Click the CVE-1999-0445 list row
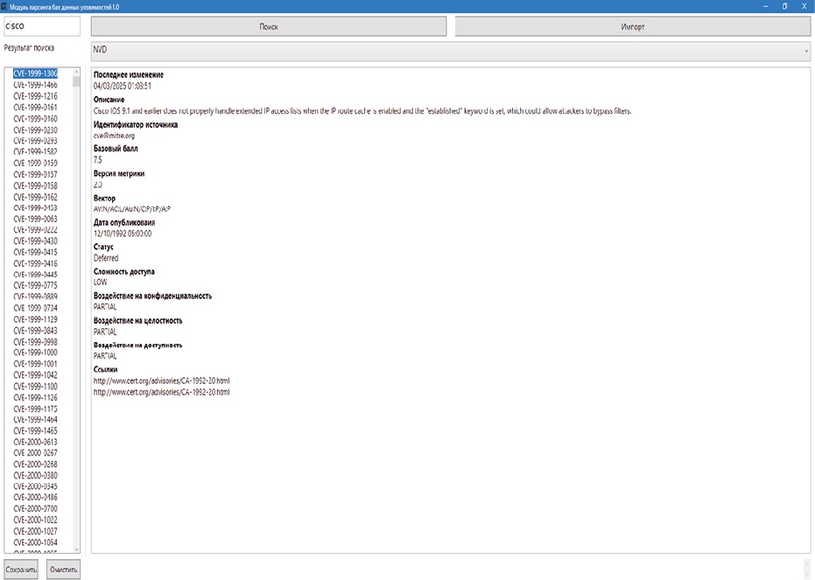 (x=35, y=274)
